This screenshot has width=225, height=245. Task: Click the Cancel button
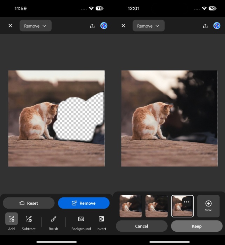(x=142, y=226)
